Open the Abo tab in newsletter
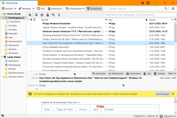Viewport: 177px width, 118px height. [x=95, y=109]
